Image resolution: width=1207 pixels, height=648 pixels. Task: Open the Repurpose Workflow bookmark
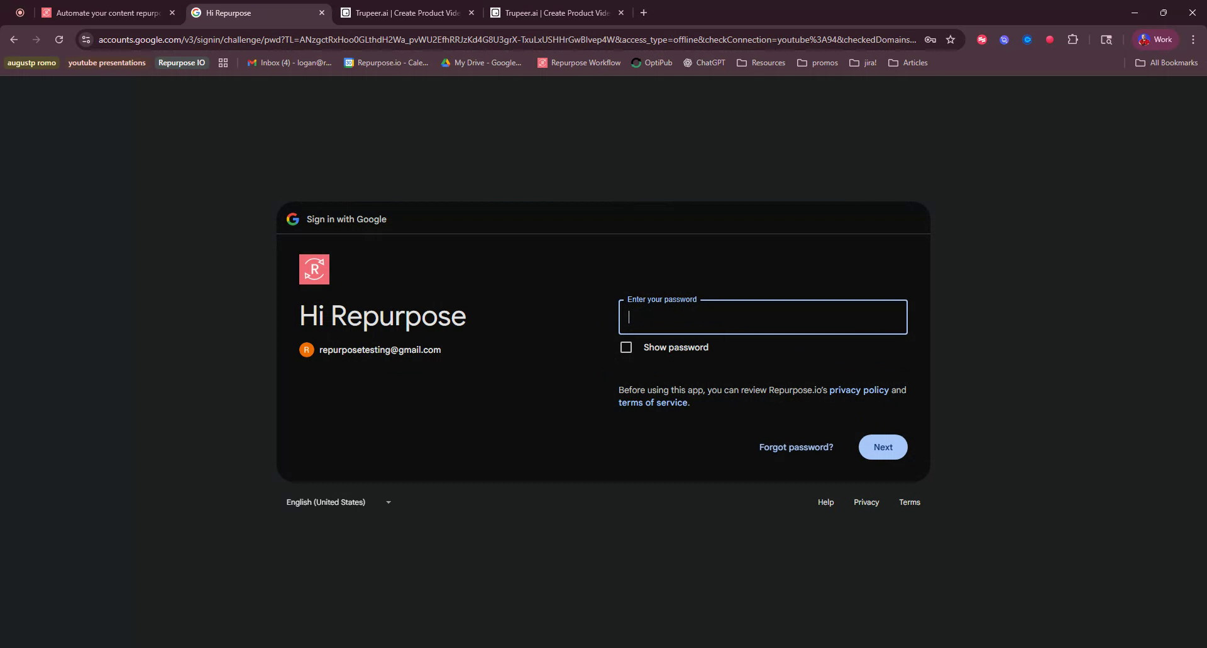578,63
